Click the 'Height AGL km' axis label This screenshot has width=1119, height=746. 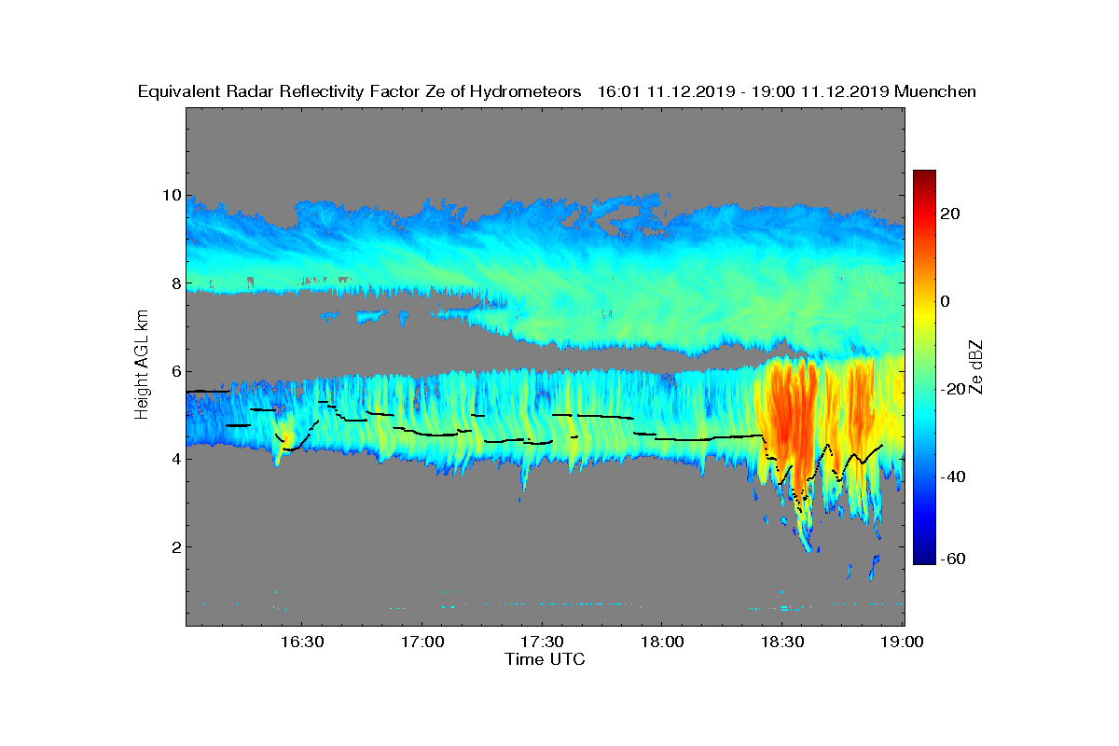click(x=142, y=366)
